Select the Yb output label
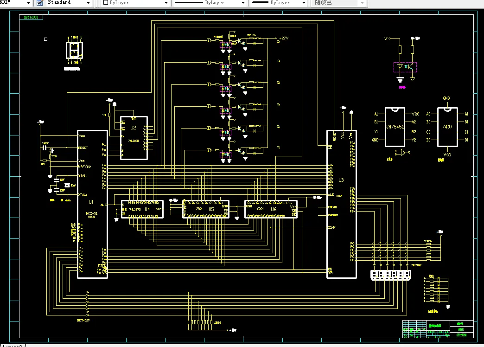This screenshot has width=484, height=347. click(279, 105)
